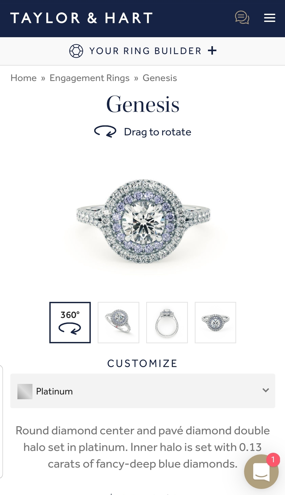
Task: Open Engagement Rings breadcrumb link
Action: coord(89,78)
